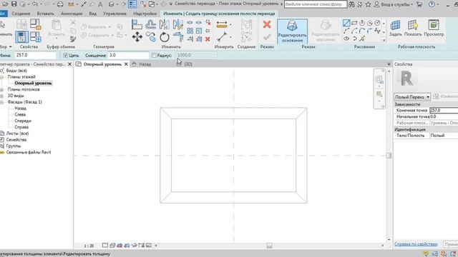The height and width of the screenshot is (257, 458).
Task: Click the star favorites icon in title bar
Action: click(x=368, y=4)
